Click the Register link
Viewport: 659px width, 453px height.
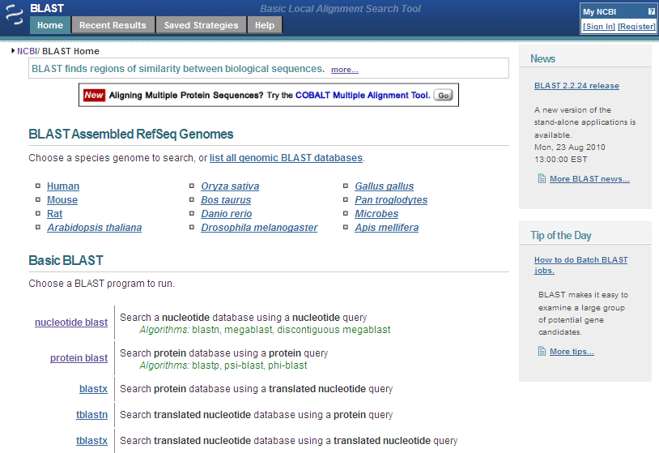pos(636,27)
